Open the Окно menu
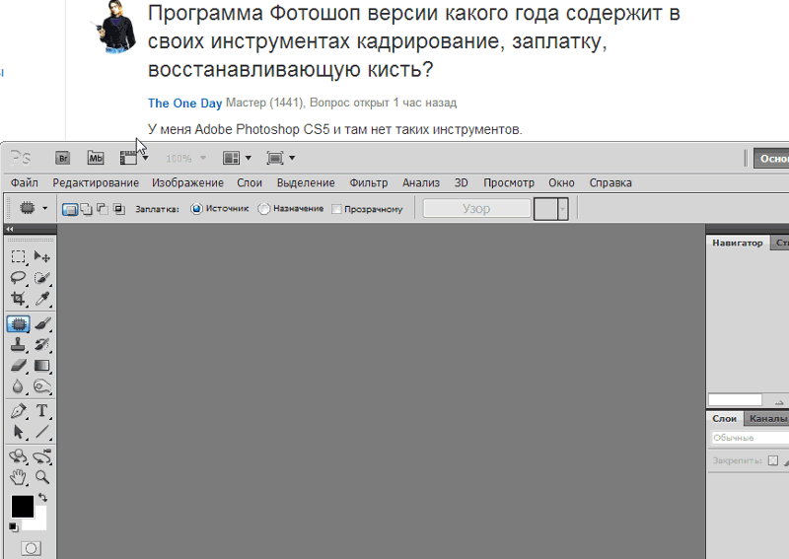This screenshot has width=789, height=559. click(x=561, y=182)
